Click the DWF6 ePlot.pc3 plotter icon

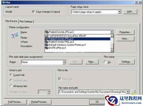click(x=47, y=48)
